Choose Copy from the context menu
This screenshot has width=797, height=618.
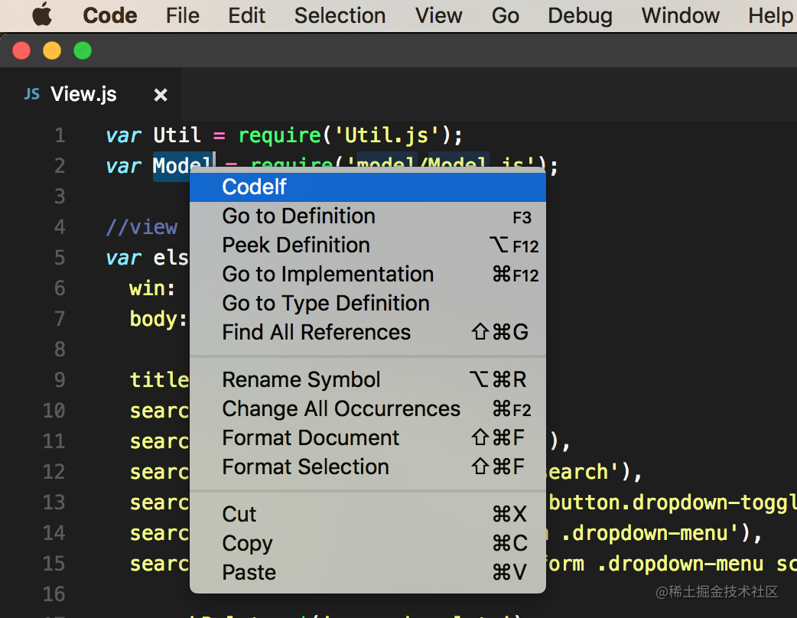tap(367, 543)
